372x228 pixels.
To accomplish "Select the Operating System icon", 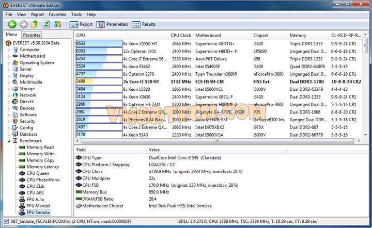I will [x=16, y=62].
